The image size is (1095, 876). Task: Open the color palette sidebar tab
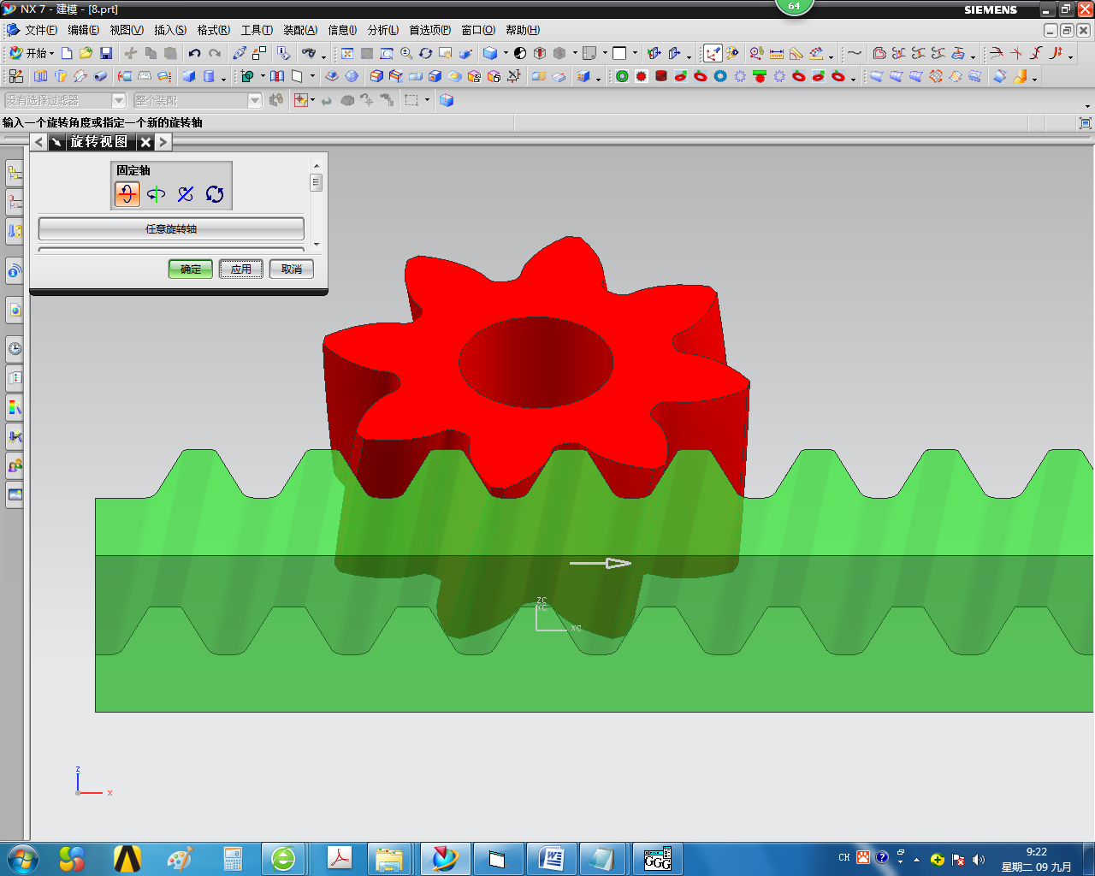(x=15, y=407)
